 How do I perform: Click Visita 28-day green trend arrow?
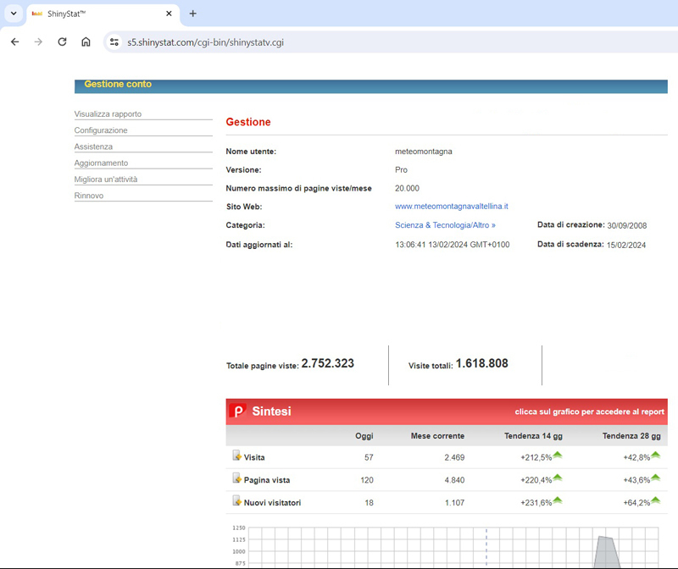click(x=655, y=455)
